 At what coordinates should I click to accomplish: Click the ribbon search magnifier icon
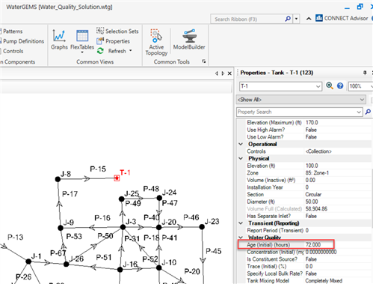coord(288,19)
